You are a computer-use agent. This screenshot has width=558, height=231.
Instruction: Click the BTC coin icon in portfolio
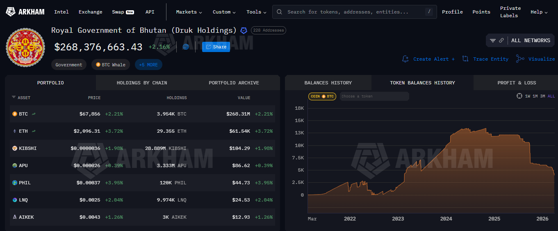coord(14,114)
